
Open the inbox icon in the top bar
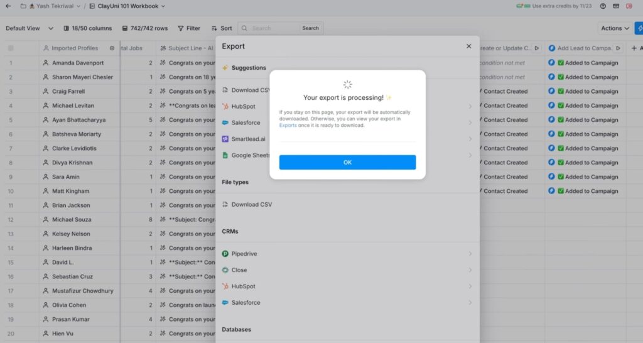point(616,6)
